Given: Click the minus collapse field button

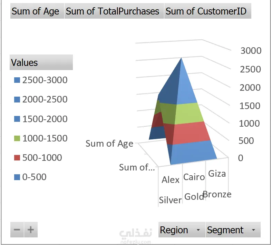Looking at the screenshot, I should pyautogui.click(x=17, y=230).
